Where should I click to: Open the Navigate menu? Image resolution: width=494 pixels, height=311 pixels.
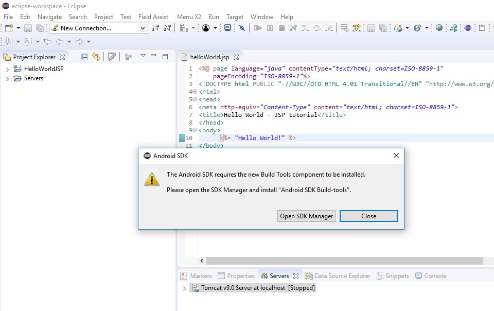click(50, 16)
